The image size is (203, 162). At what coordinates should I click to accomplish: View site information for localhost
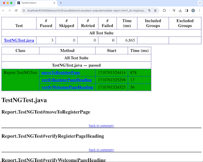pyautogui.click(x=24, y=11)
